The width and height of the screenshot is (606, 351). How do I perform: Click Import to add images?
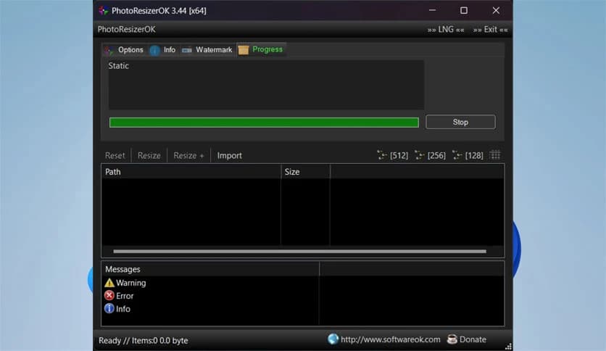pyautogui.click(x=229, y=155)
